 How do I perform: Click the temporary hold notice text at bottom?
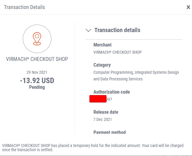pyautogui.click(x=93, y=148)
